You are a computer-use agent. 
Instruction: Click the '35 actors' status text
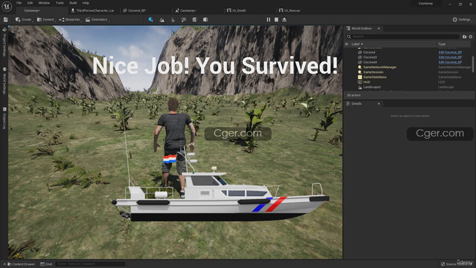tap(354, 95)
